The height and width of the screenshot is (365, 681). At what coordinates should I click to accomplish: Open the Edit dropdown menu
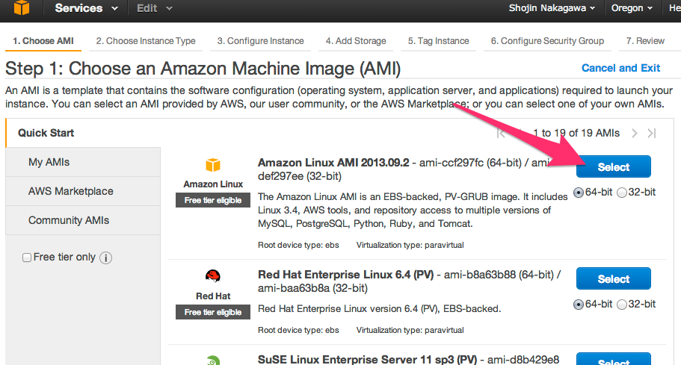click(x=154, y=8)
